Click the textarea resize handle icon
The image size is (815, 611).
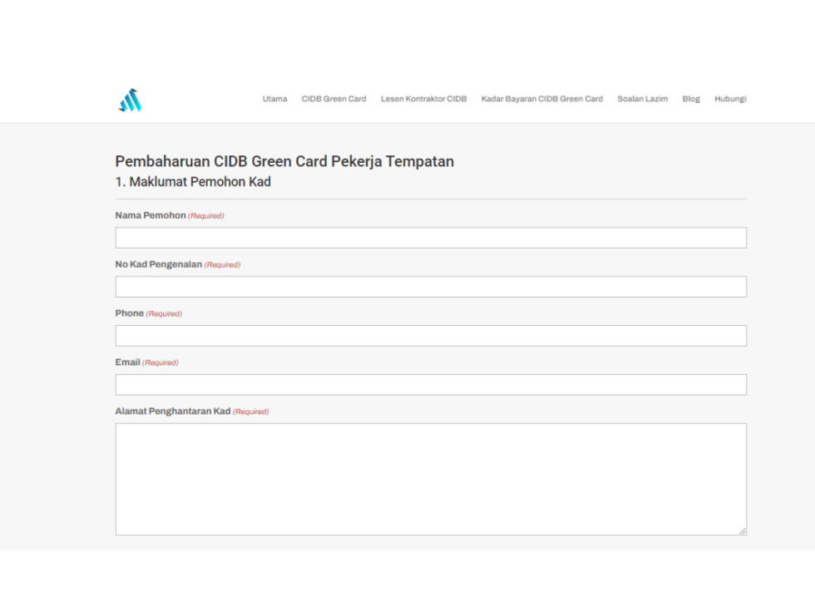point(743,530)
